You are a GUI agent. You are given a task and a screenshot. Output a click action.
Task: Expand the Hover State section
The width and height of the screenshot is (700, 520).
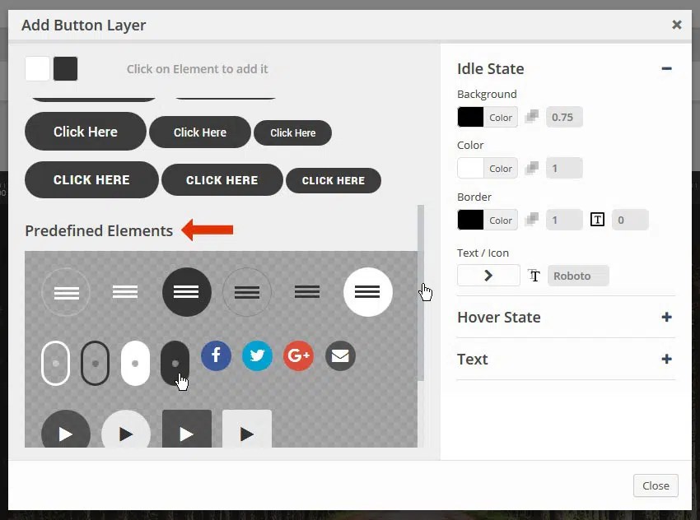pos(667,317)
